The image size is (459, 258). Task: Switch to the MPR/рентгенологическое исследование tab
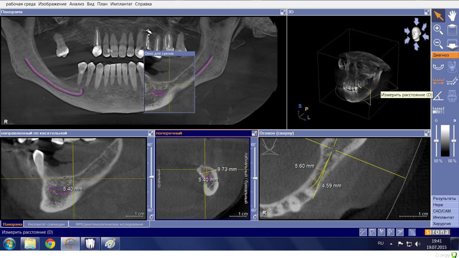click(109, 224)
